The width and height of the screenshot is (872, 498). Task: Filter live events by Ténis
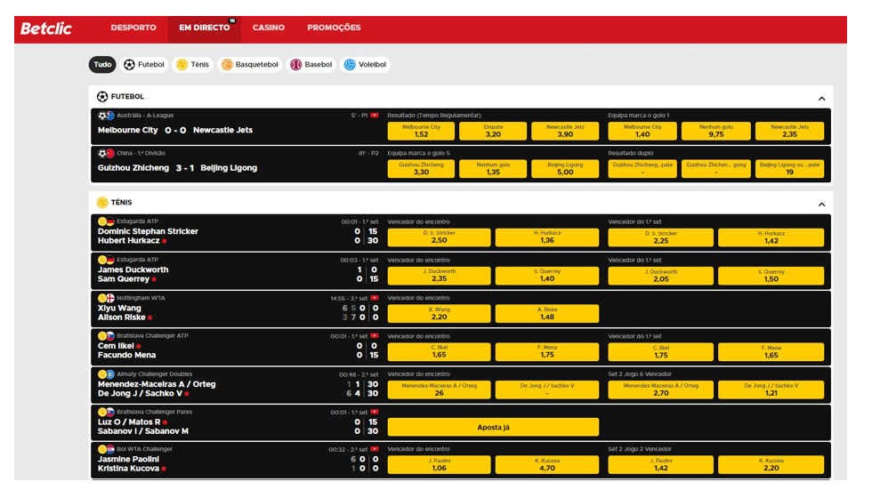pyautogui.click(x=193, y=64)
